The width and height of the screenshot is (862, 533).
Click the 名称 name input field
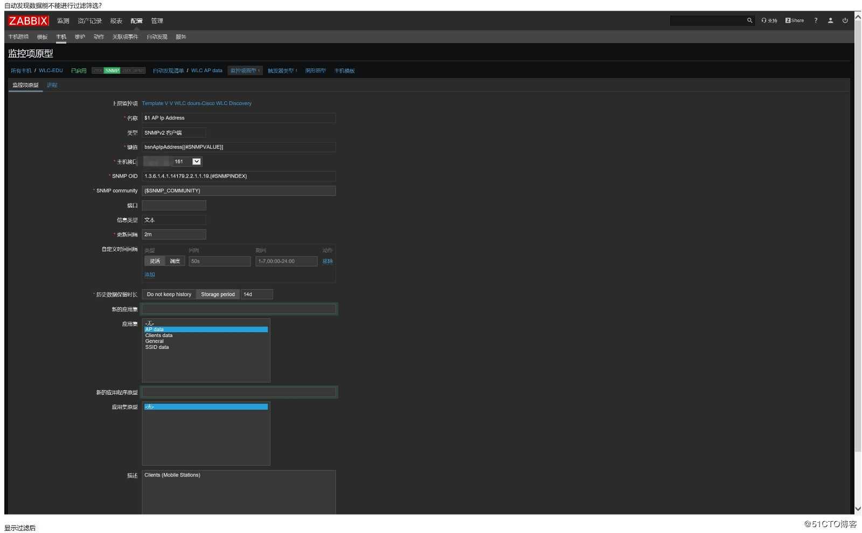pyautogui.click(x=239, y=118)
